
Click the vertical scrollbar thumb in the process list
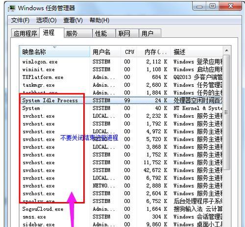click(226, 112)
